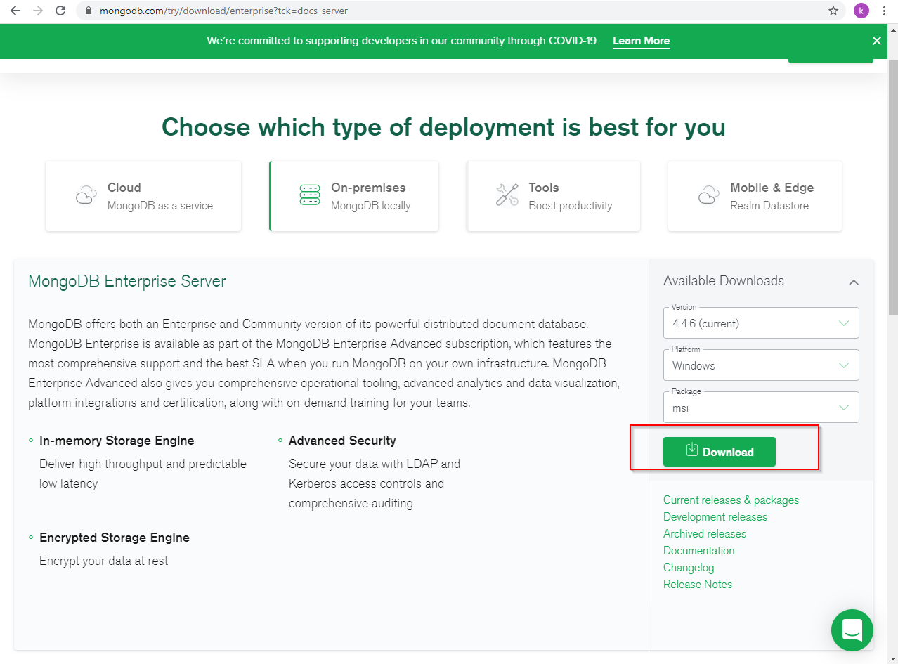Open the chat support bubble
This screenshot has width=898, height=664.
pos(852,630)
